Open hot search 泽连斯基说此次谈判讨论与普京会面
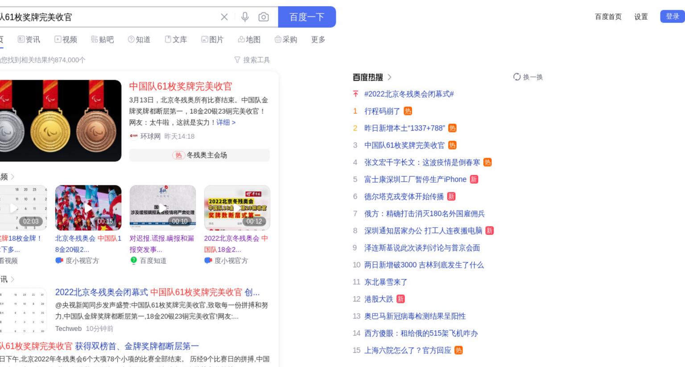The height and width of the screenshot is (367, 685). (422, 248)
